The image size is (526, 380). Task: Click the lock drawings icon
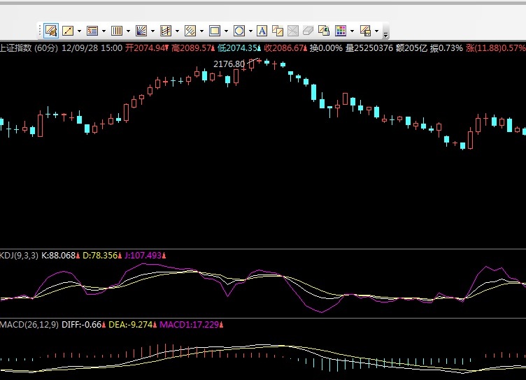(x=324, y=31)
